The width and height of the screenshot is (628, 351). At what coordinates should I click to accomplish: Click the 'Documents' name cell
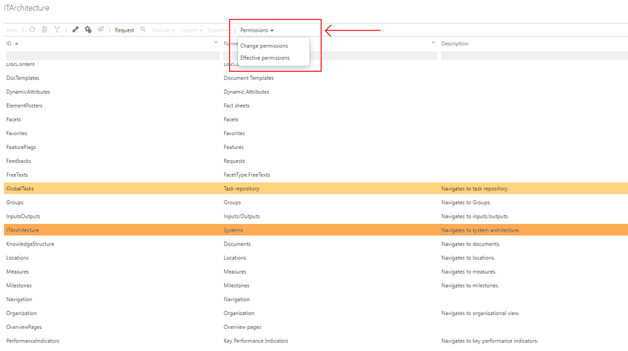click(x=237, y=244)
